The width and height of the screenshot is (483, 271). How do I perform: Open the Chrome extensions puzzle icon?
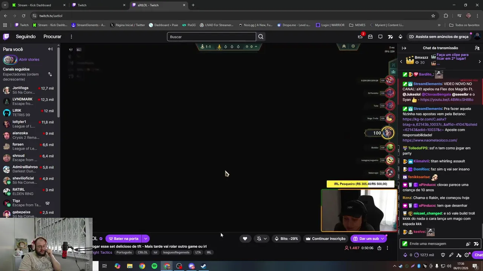tap(446, 16)
